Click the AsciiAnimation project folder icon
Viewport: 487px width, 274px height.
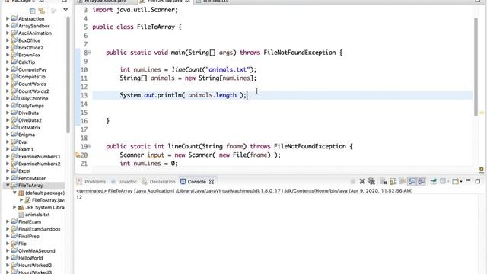[x=14, y=33]
